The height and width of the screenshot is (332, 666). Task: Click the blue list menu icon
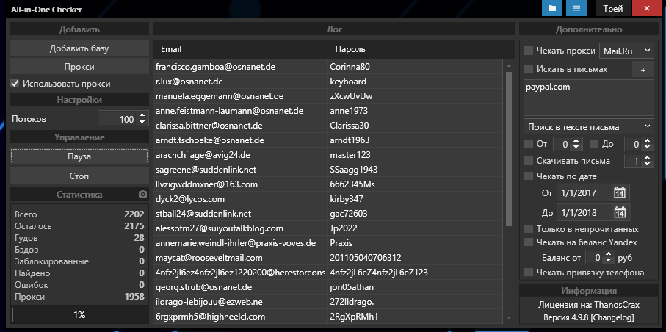point(577,9)
